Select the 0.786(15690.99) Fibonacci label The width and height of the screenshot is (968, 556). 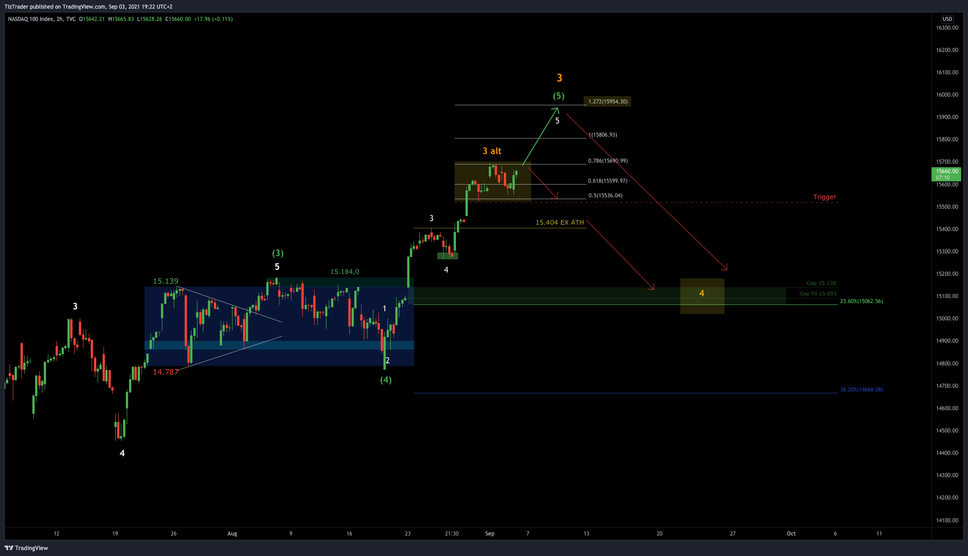[608, 161]
